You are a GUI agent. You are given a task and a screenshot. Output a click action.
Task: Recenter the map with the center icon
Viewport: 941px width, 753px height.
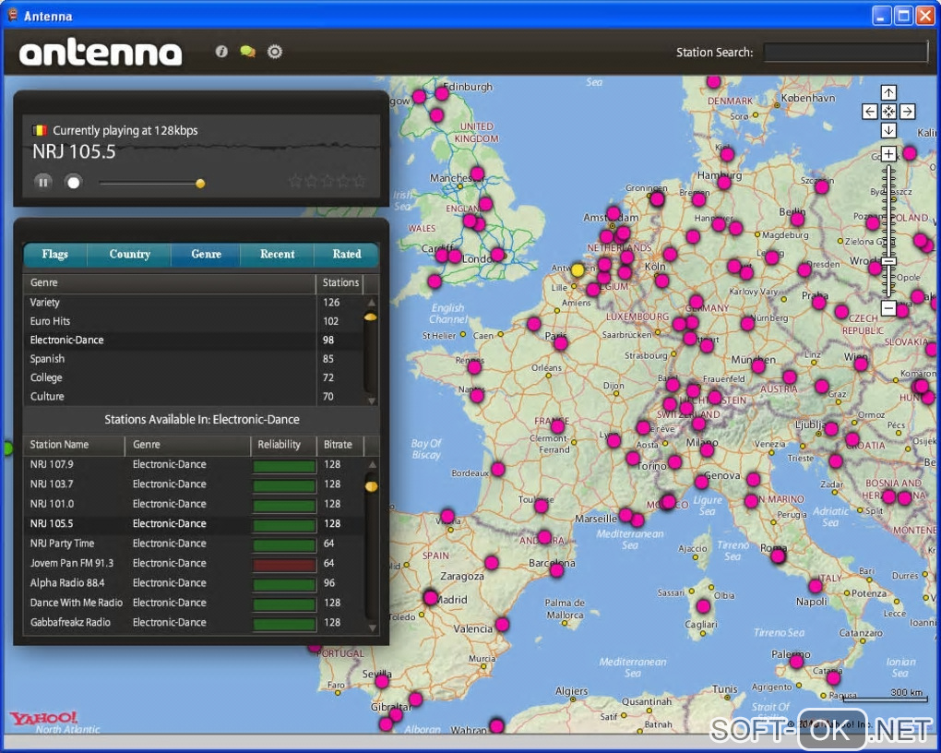[x=888, y=112]
